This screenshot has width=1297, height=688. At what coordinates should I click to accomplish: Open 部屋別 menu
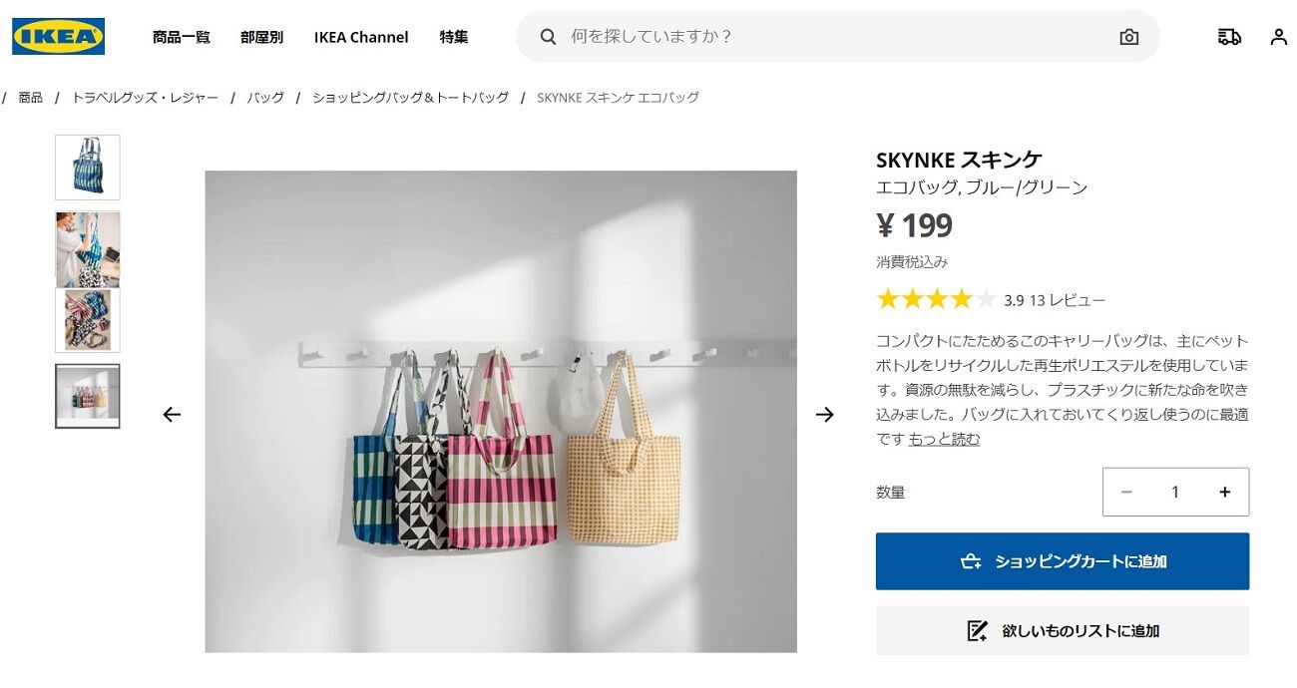(x=261, y=37)
